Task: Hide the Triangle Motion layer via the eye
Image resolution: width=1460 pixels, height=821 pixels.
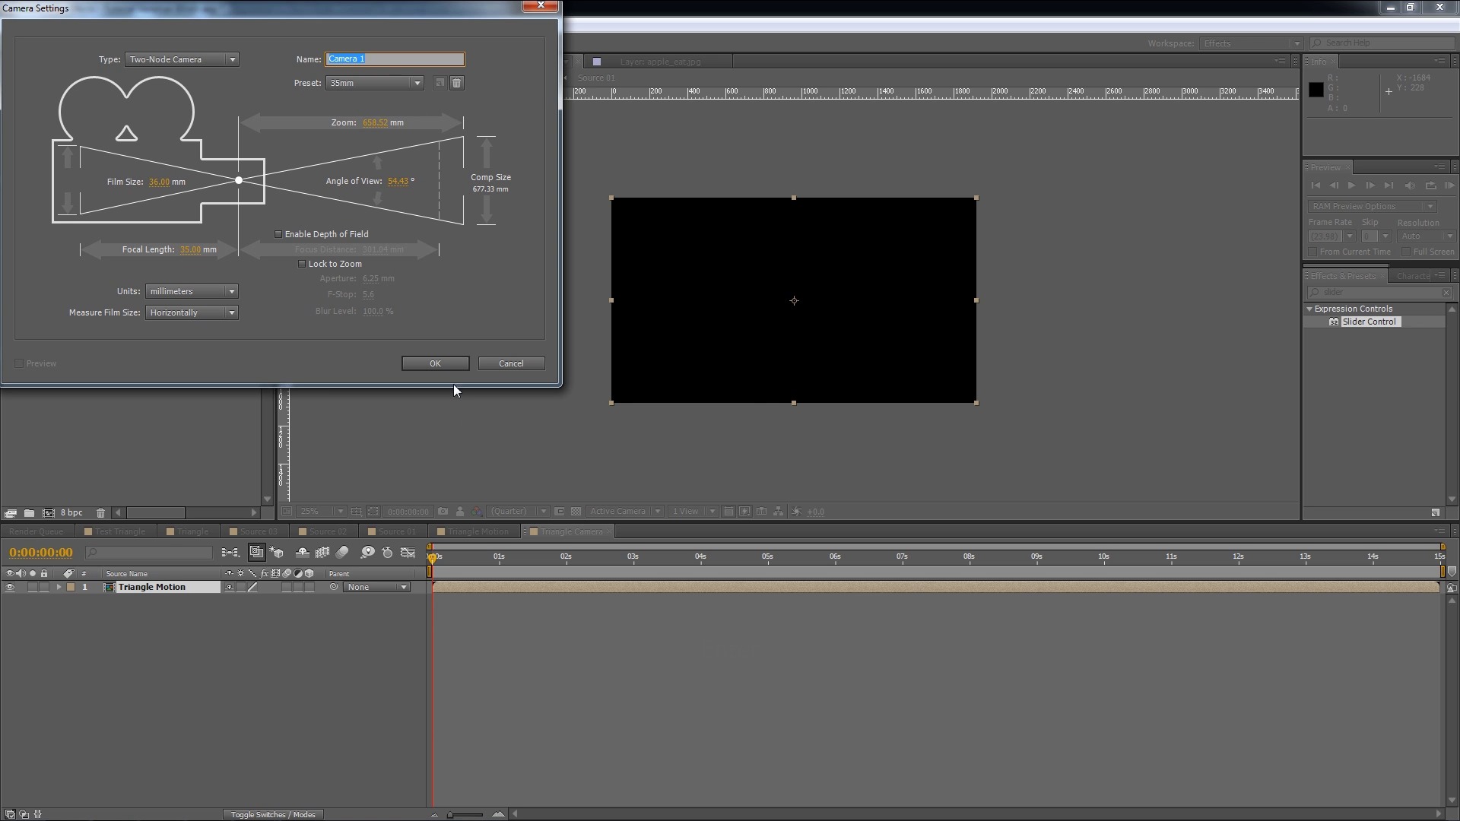Action: coord(10,587)
